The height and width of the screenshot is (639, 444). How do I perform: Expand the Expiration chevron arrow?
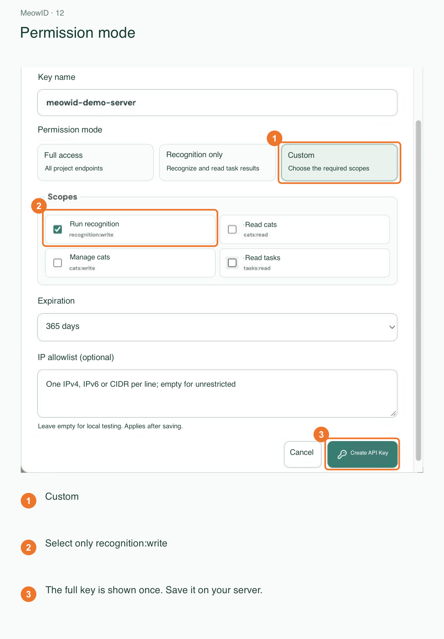point(392,327)
